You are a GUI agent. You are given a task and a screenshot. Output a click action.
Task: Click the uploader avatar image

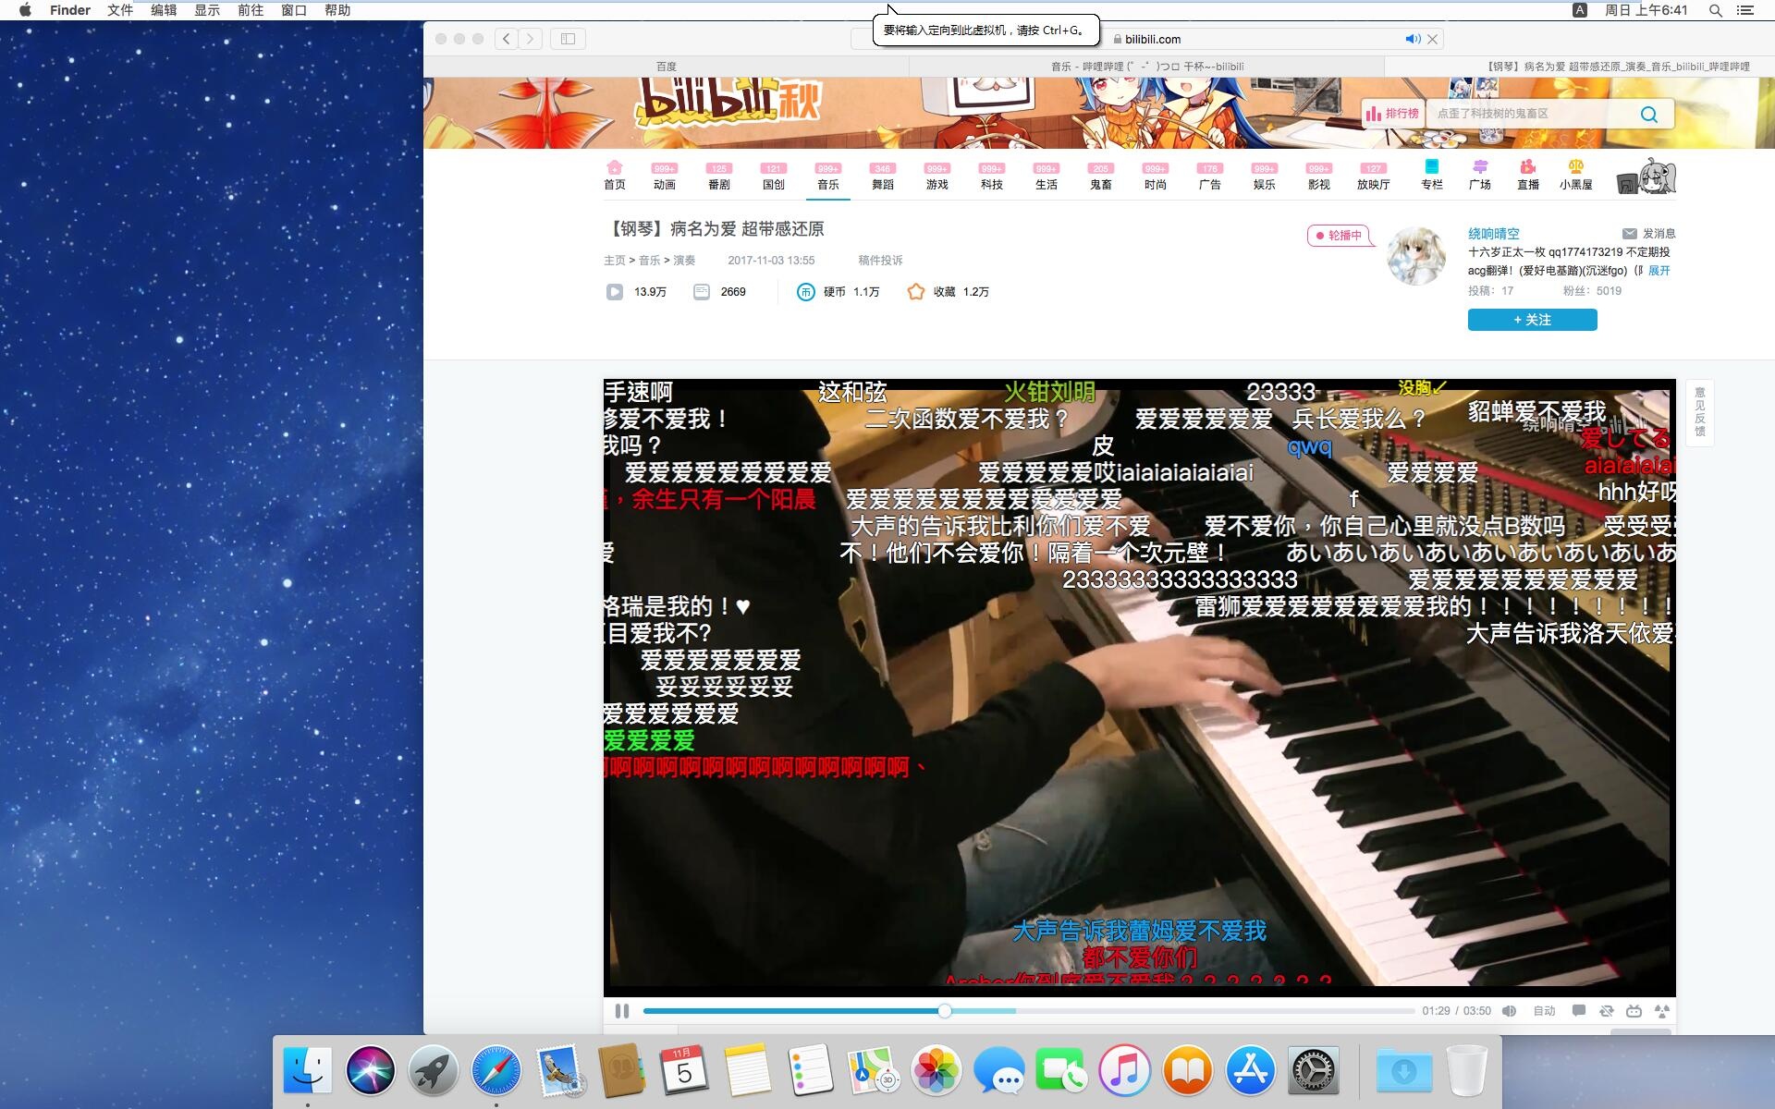pos(1415,256)
